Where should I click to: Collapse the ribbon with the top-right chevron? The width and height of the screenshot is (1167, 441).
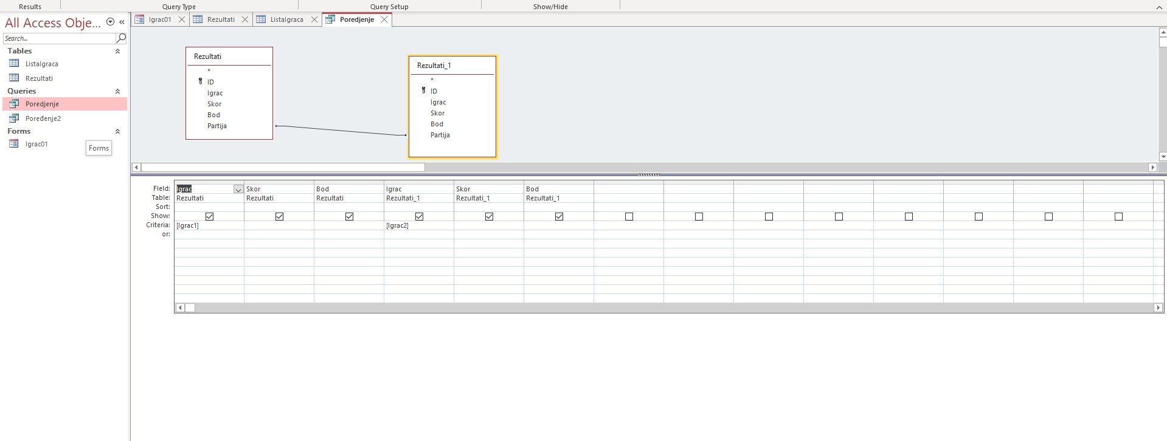(1158, 7)
